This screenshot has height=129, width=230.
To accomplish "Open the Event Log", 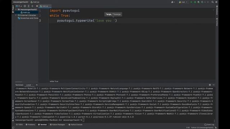I will coord(209,125).
